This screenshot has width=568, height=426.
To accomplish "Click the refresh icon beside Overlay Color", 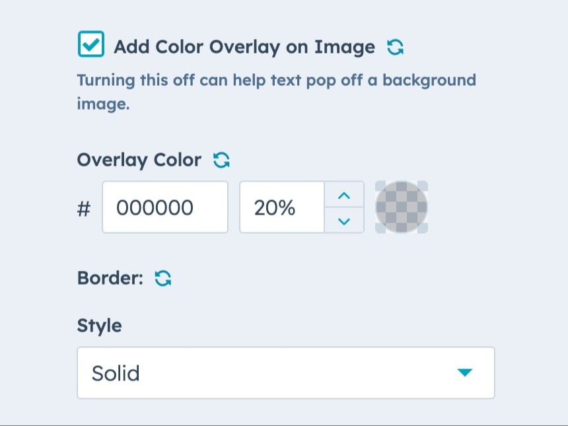I will (x=223, y=160).
